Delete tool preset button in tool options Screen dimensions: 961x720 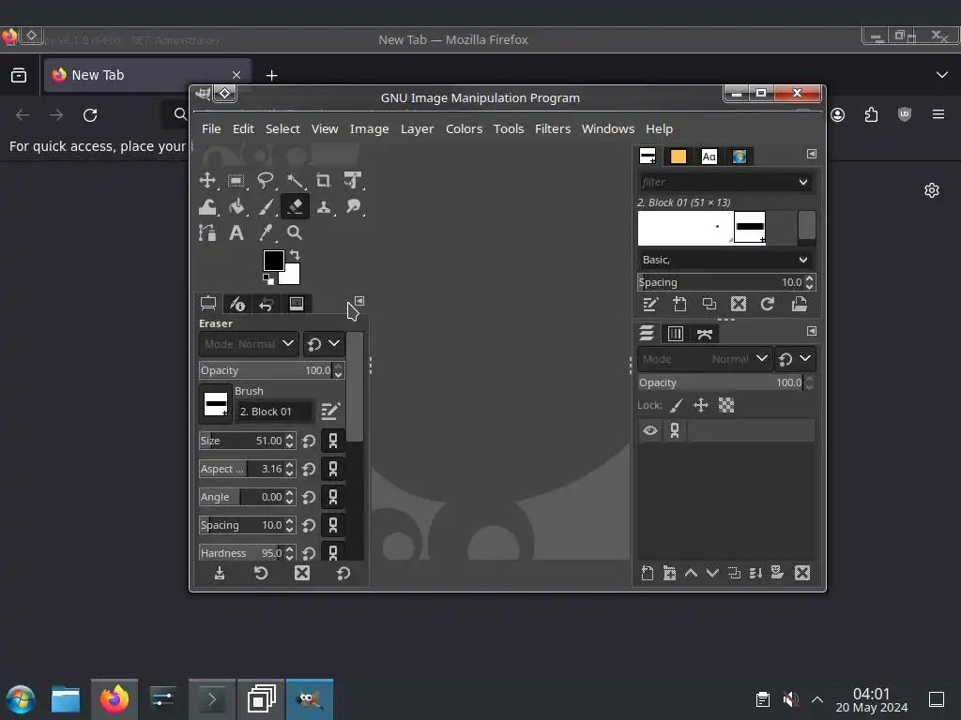[x=302, y=573]
